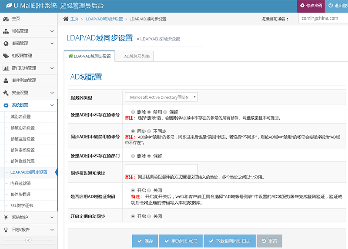This screenshot has width=348, height=249.
Task: Click the U-Mail leaf logo icon
Action: pos(9,5)
